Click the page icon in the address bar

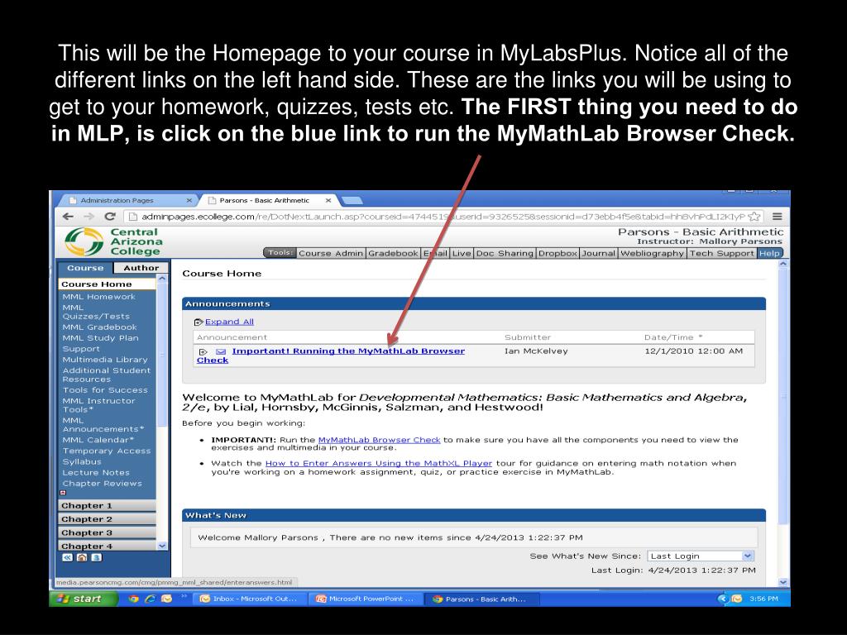[x=133, y=217]
